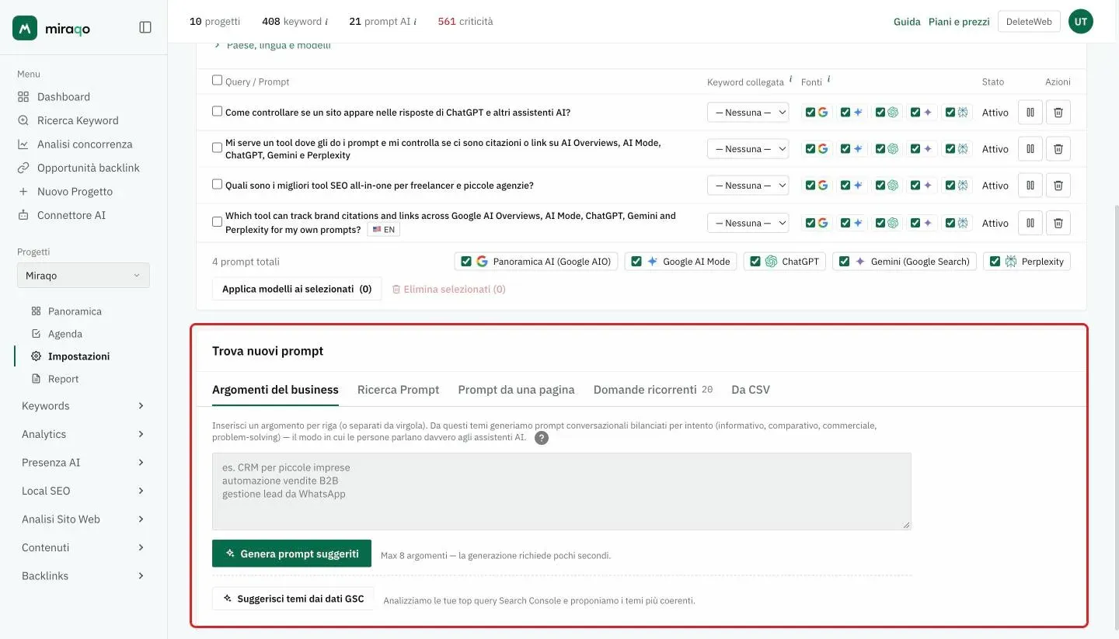Click Applica modelli ai selezionati
The height and width of the screenshot is (639, 1119).
(297, 289)
